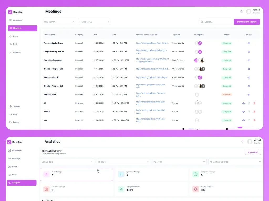
Task: Open the All Types dropdown
Action: point(179,162)
